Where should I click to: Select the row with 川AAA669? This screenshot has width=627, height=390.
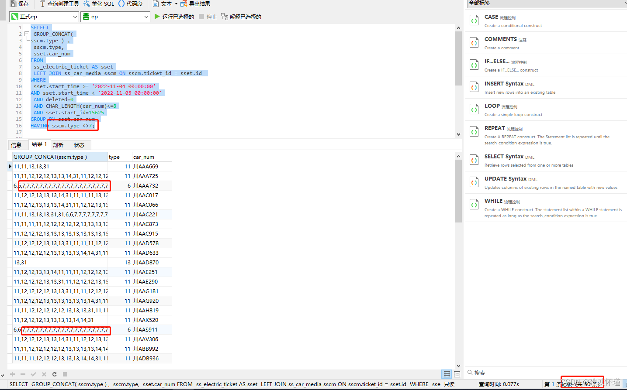(90, 167)
